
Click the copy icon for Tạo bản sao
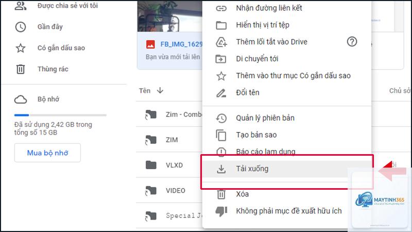pos(221,135)
